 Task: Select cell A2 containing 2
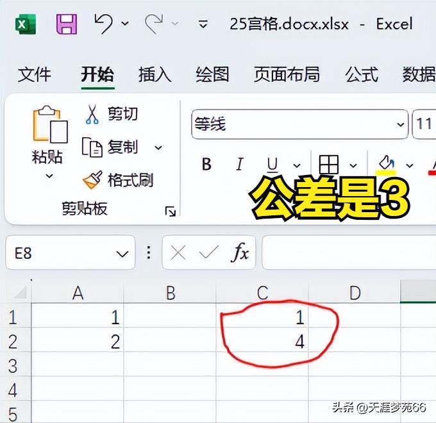pyautogui.click(x=78, y=341)
